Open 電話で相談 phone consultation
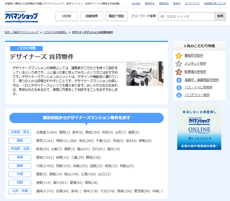Image resolution: width=230 pixels, height=201 pixels. pos(116,16)
